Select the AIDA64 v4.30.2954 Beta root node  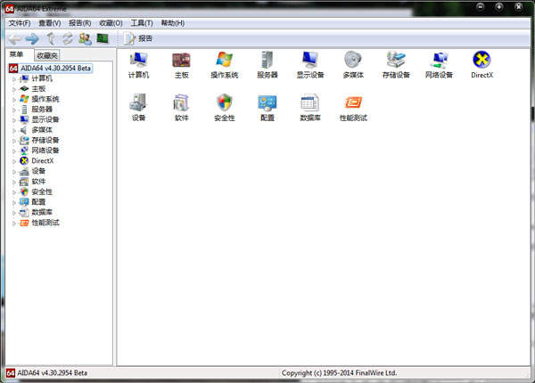tap(53, 68)
